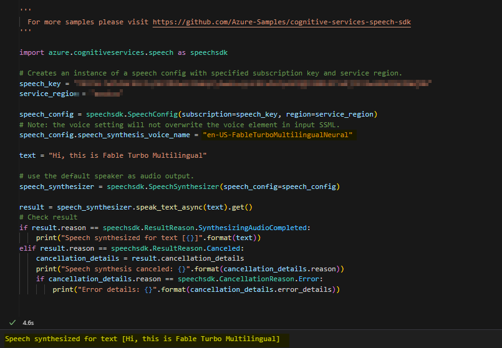
Task: Open the Azure-Samples GitHub speech SDK link
Action: (x=281, y=22)
